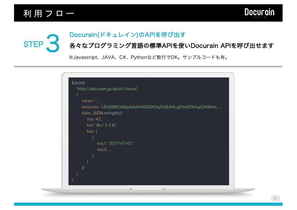Click the Docurain logo in header
The height and width of the screenshot is (210, 297).
click(259, 13)
